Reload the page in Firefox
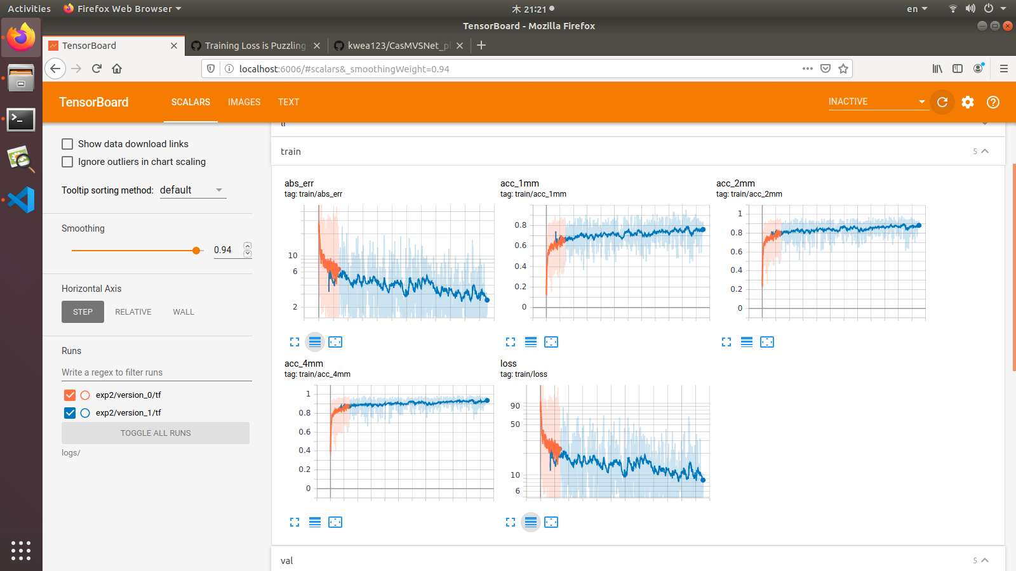The image size is (1016, 571). click(x=97, y=69)
